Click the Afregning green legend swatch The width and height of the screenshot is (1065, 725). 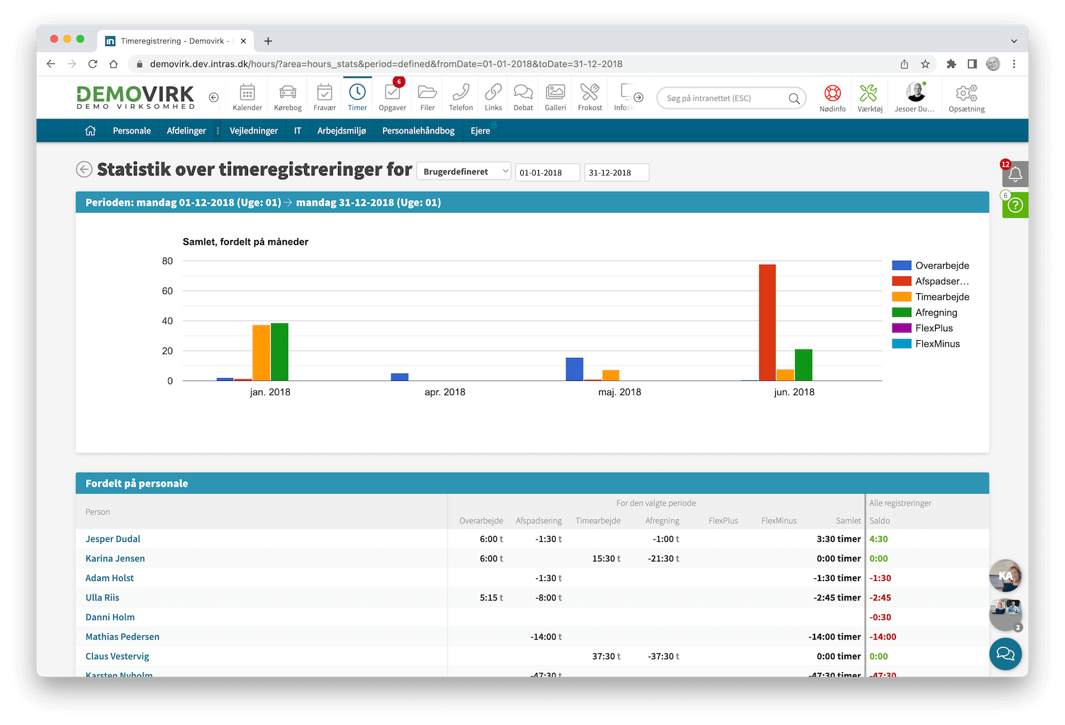click(x=901, y=312)
